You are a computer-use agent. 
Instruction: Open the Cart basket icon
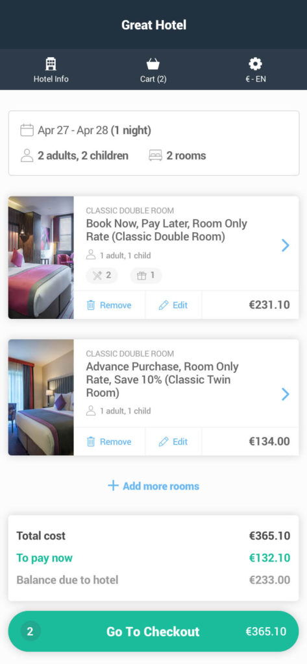[153, 64]
